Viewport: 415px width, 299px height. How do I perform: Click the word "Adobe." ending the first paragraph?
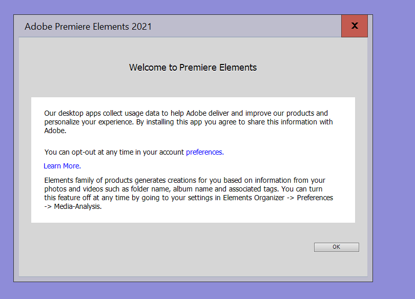[x=55, y=131]
